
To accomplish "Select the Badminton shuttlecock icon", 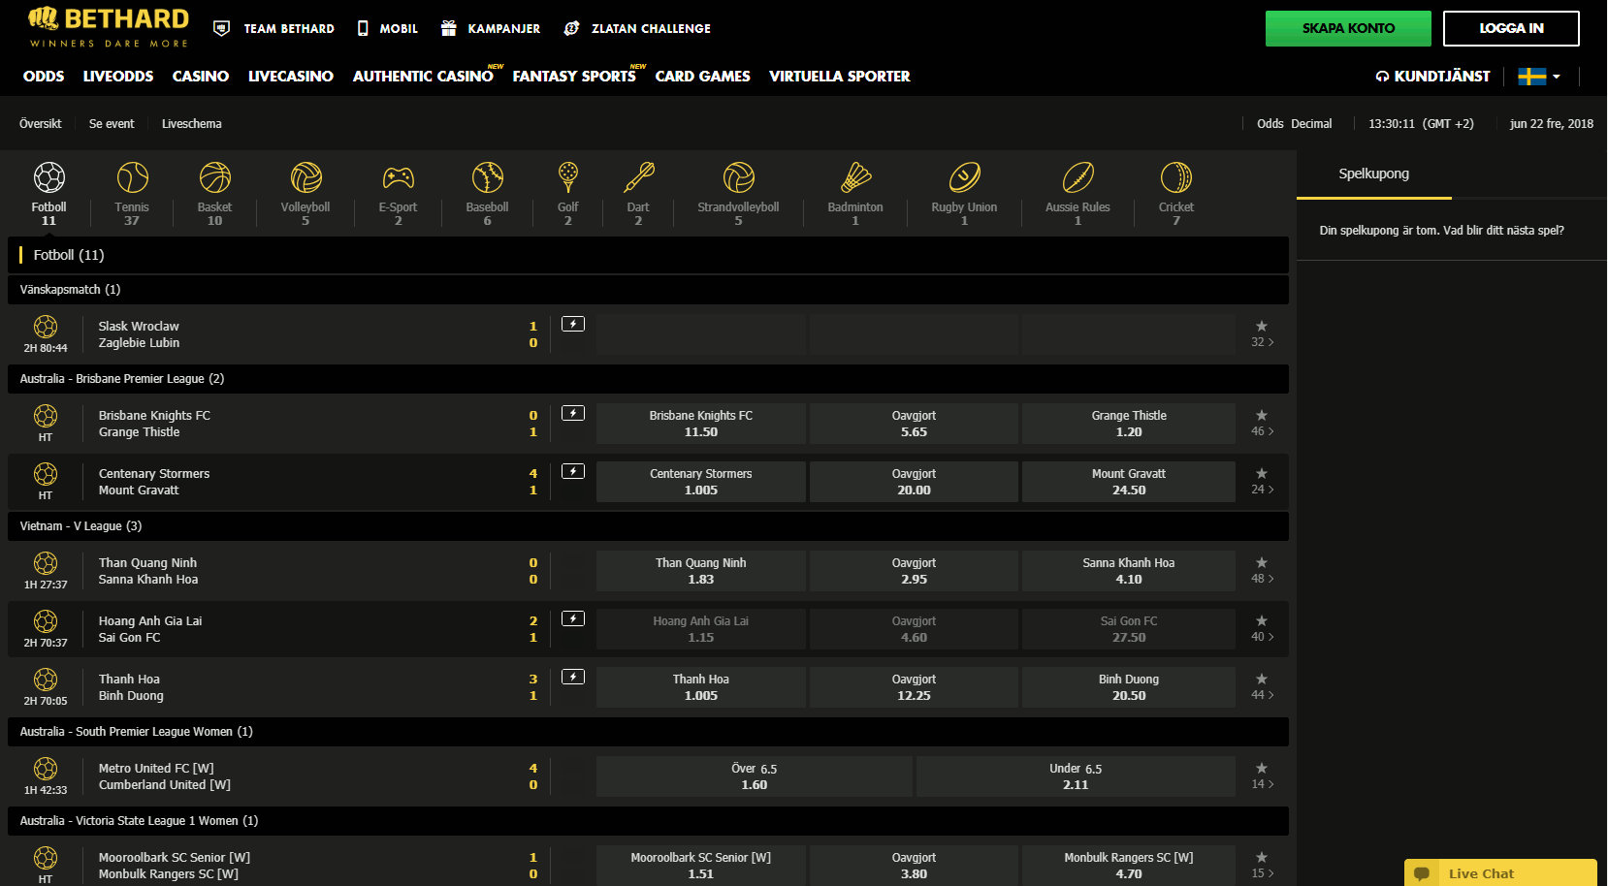I will tap(855, 177).
